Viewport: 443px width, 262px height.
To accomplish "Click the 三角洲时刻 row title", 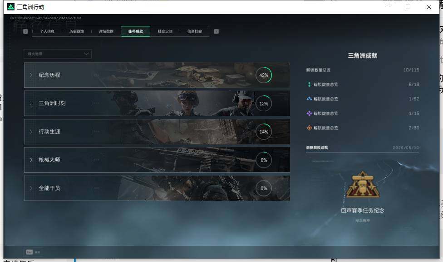I will 52,103.
